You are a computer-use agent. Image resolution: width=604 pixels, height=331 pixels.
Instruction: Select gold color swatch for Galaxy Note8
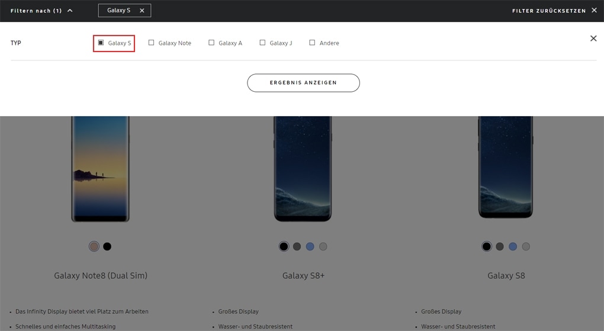(94, 246)
